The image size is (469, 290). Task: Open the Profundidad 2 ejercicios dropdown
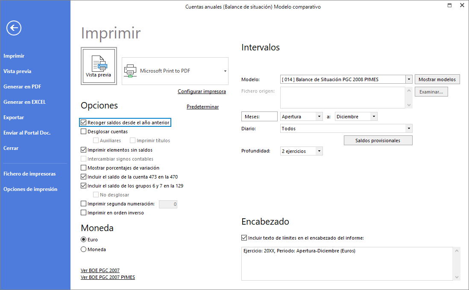coord(319,151)
